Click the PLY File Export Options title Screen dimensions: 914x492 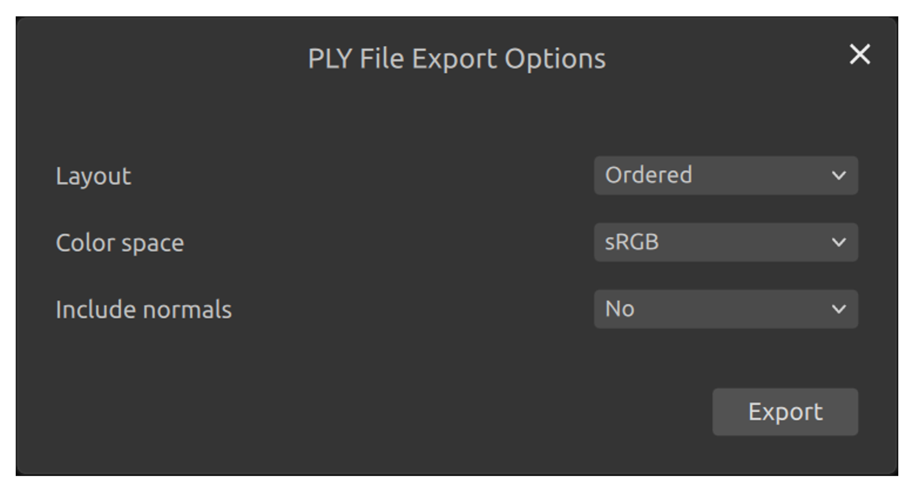[x=457, y=58]
